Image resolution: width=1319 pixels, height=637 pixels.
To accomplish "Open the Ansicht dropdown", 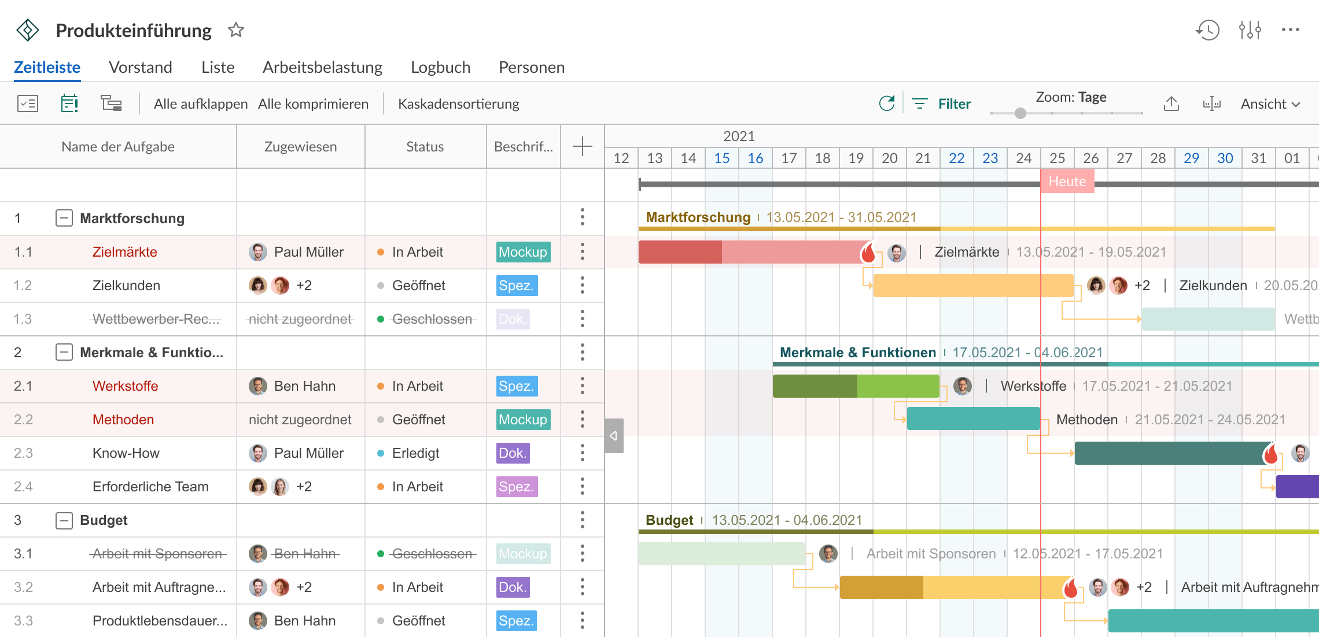I will [x=1270, y=103].
